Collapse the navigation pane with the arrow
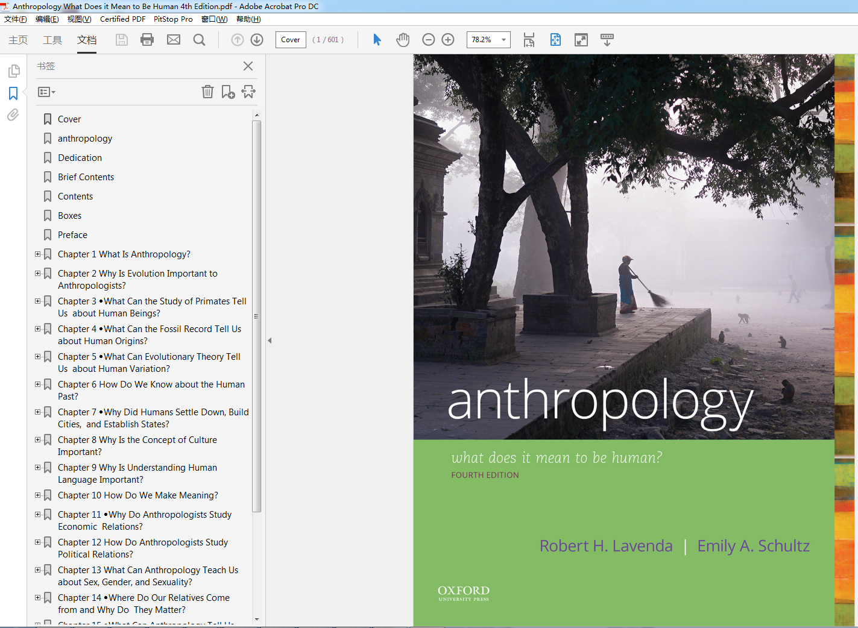The height and width of the screenshot is (628, 858). tap(270, 341)
